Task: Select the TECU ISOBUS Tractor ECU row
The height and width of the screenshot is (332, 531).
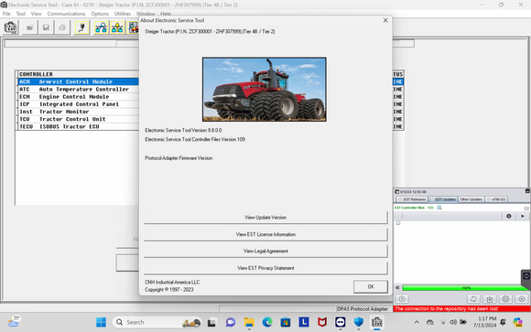Action: (78, 126)
